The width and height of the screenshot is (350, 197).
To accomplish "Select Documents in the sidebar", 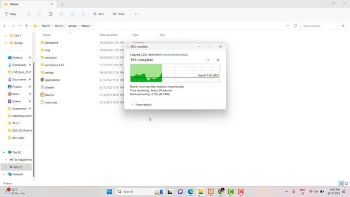I will point(19,79).
